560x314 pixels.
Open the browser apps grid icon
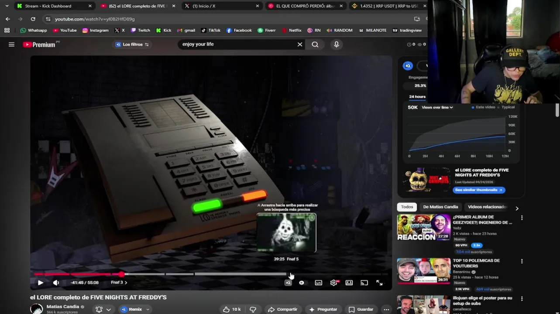click(x=7, y=30)
